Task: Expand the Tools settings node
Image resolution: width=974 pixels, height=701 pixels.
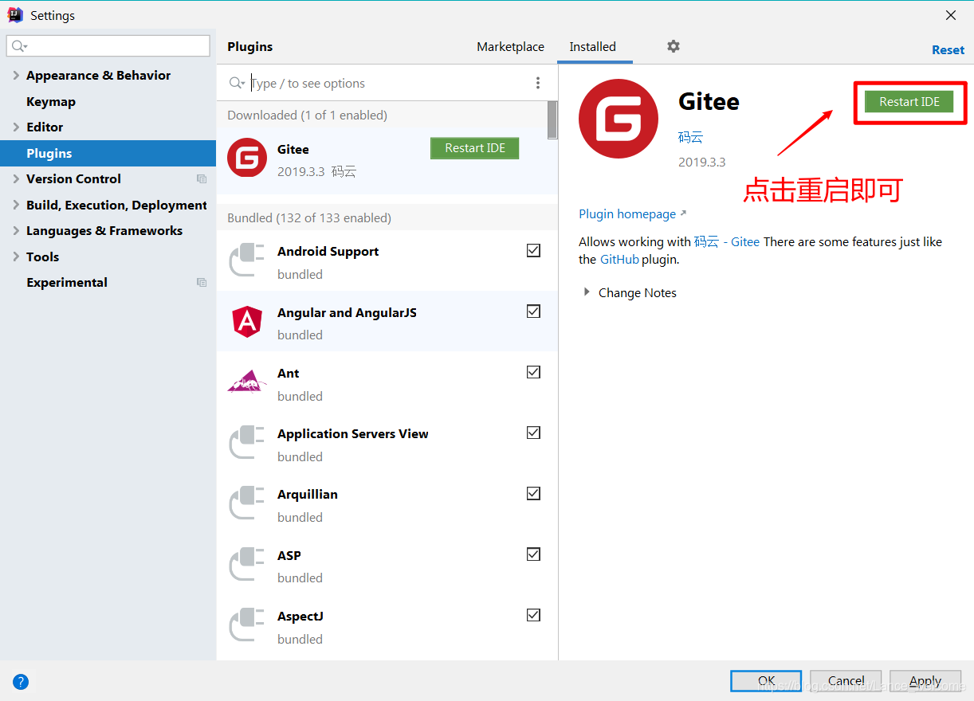Action: pos(16,257)
